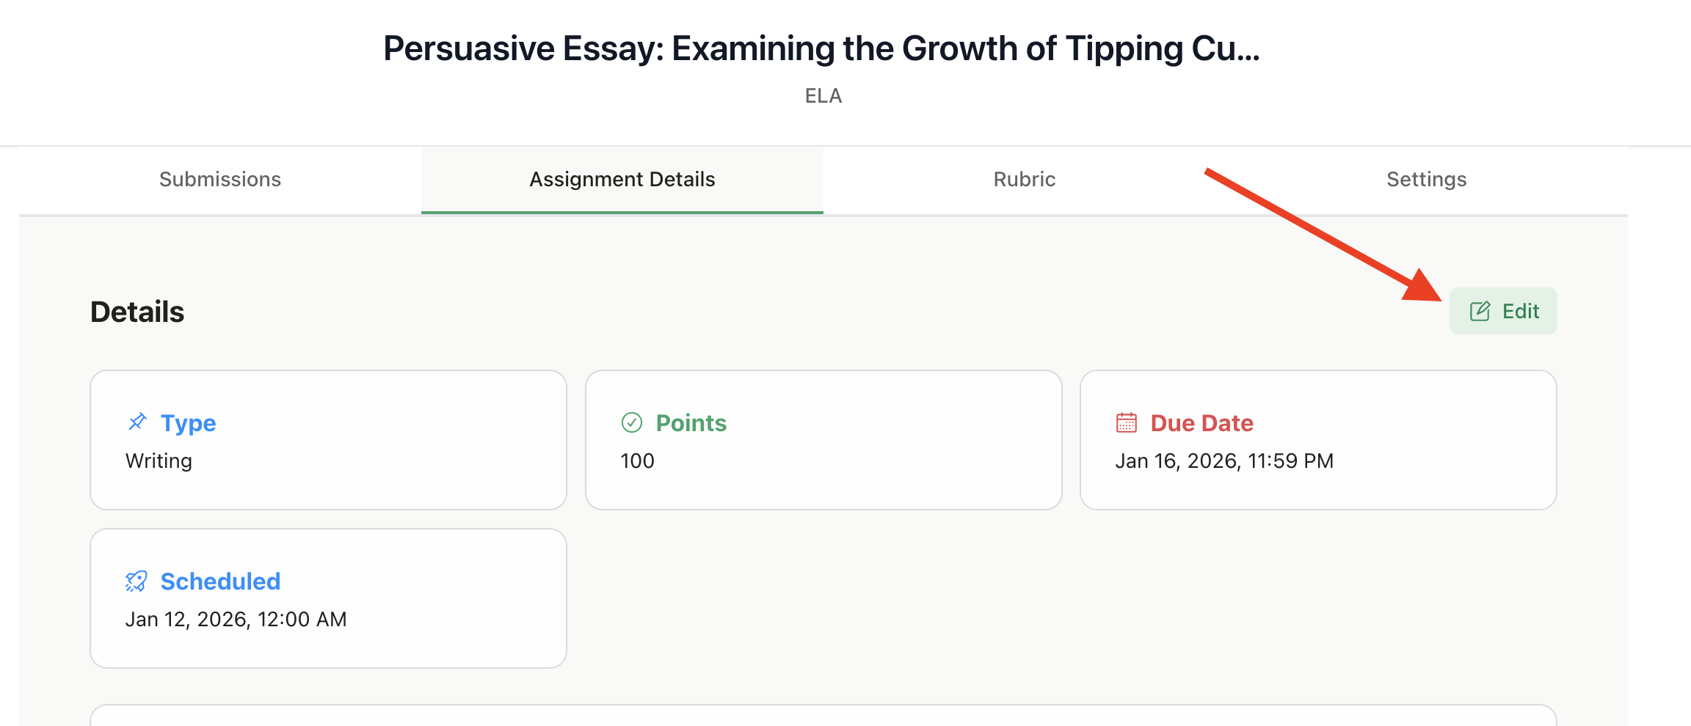Select the blue Type label
This screenshot has height=726, width=1691.
pyautogui.click(x=188, y=423)
